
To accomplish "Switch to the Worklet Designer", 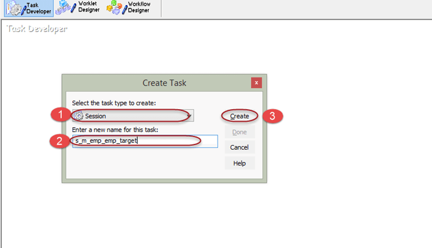I will pyautogui.click(x=78, y=8).
